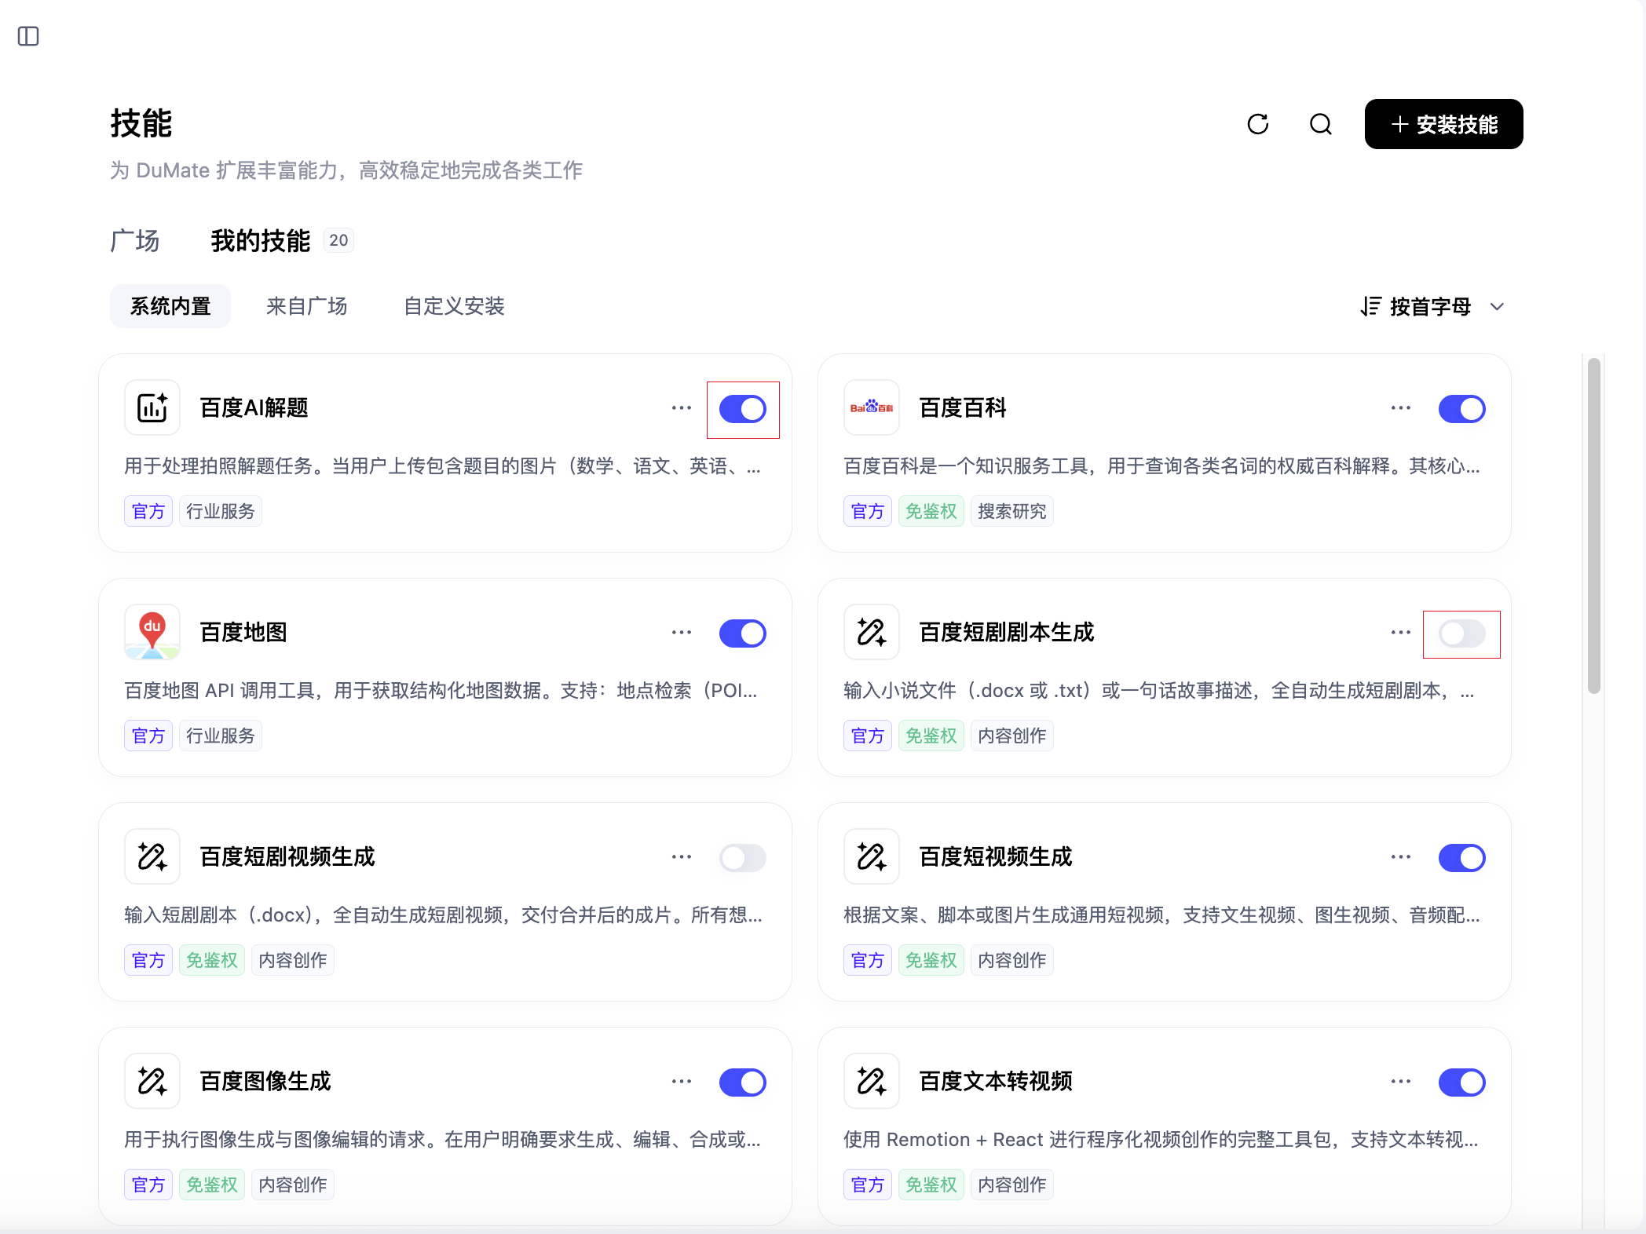Screen dimensions: 1646x1234
Task: Select the 系统内置 filter tab
Action: (x=170, y=306)
